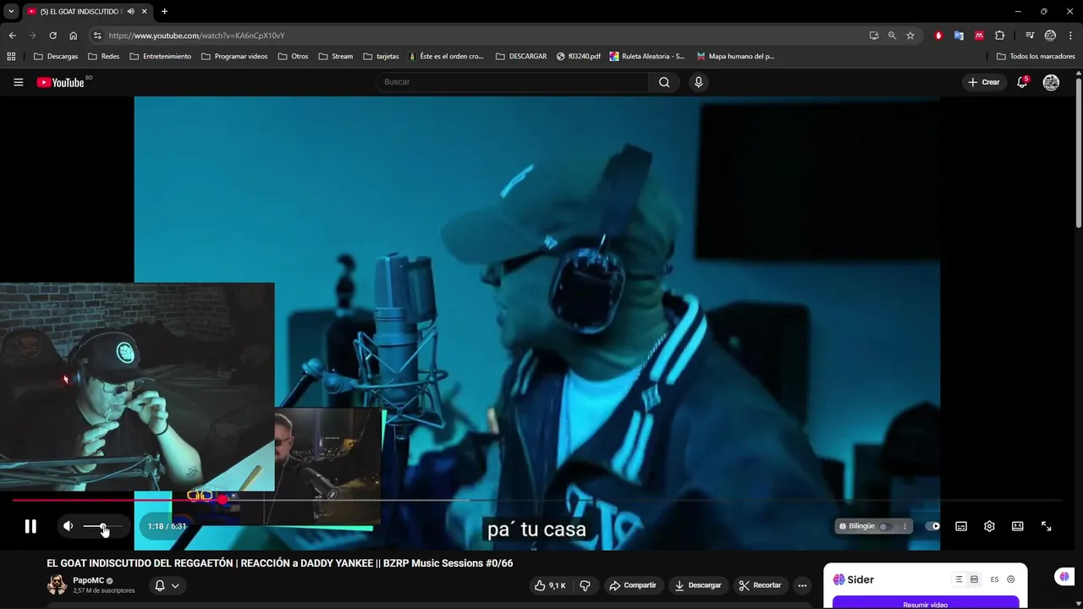Open YouTube account avatar menu

(x=1051, y=82)
